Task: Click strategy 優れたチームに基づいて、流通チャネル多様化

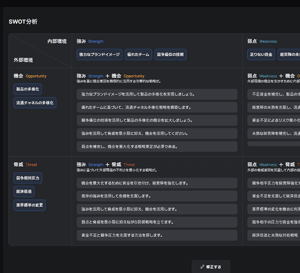Action: pos(157,107)
